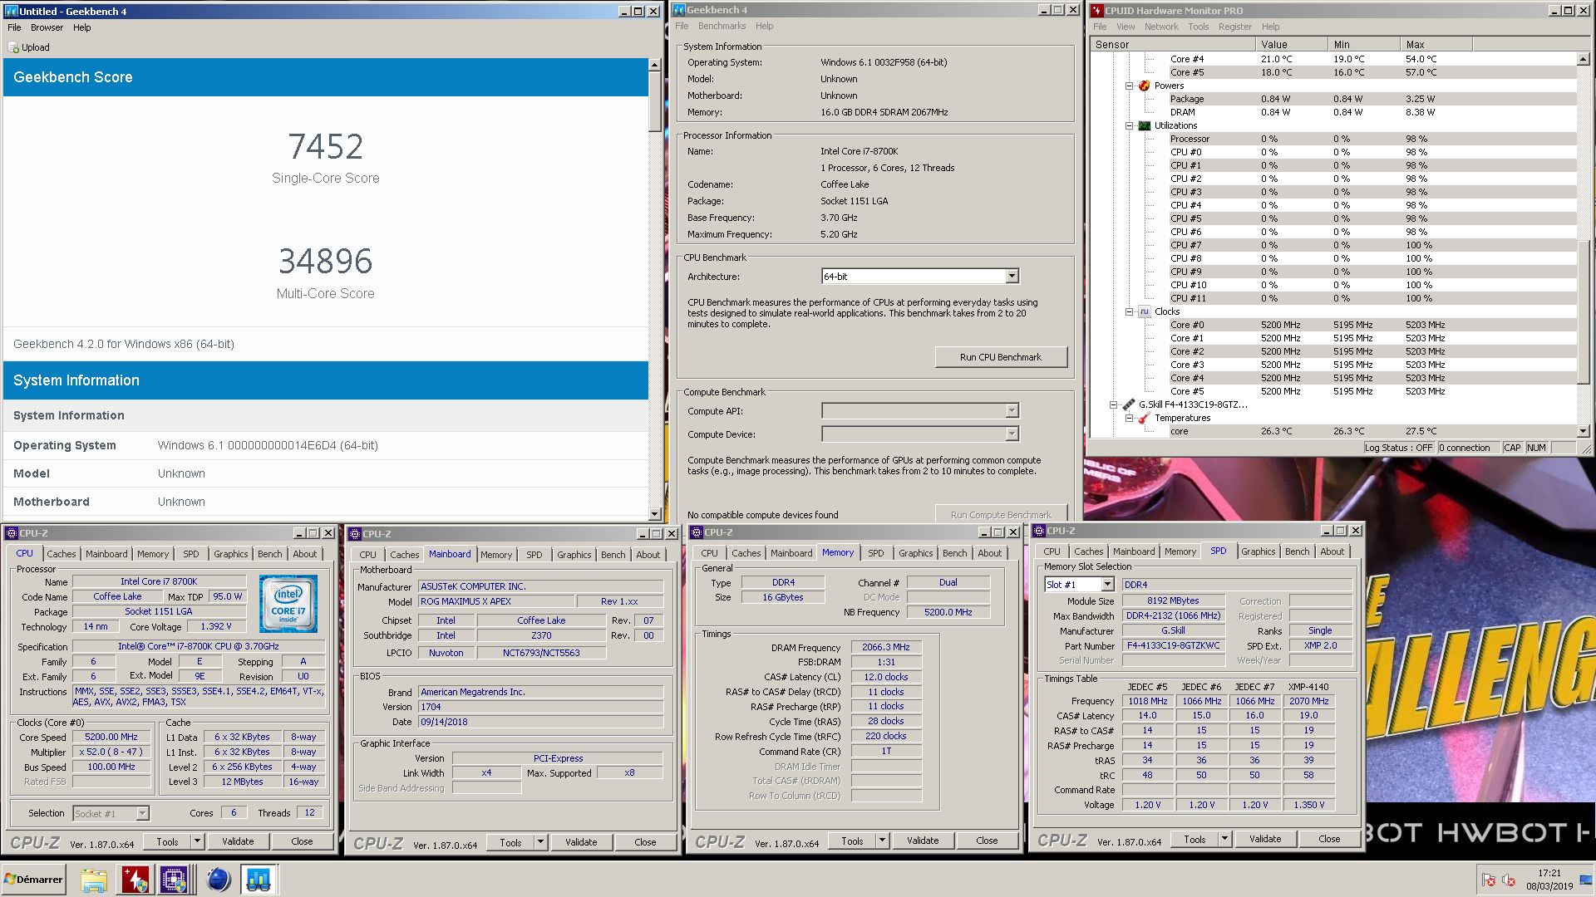Viewport: 1596px width, 897px height.
Task: Switch to Graphics tab in CPU-Z Mainboard window
Action: click(x=574, y=555)
